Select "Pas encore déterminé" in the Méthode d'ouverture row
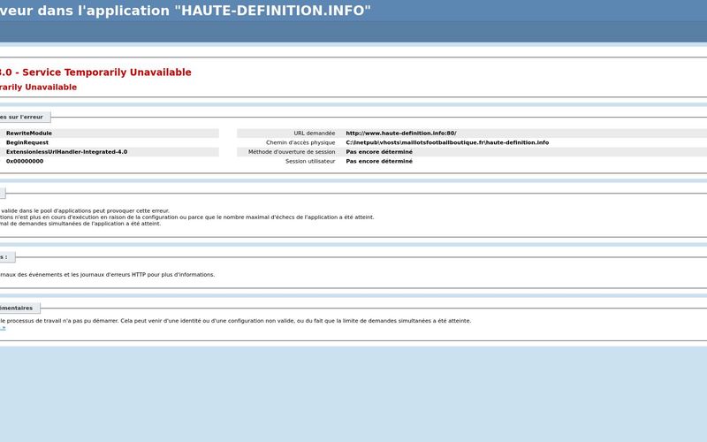The height and width of the screenshot is (442, 707). click(379, 152)
